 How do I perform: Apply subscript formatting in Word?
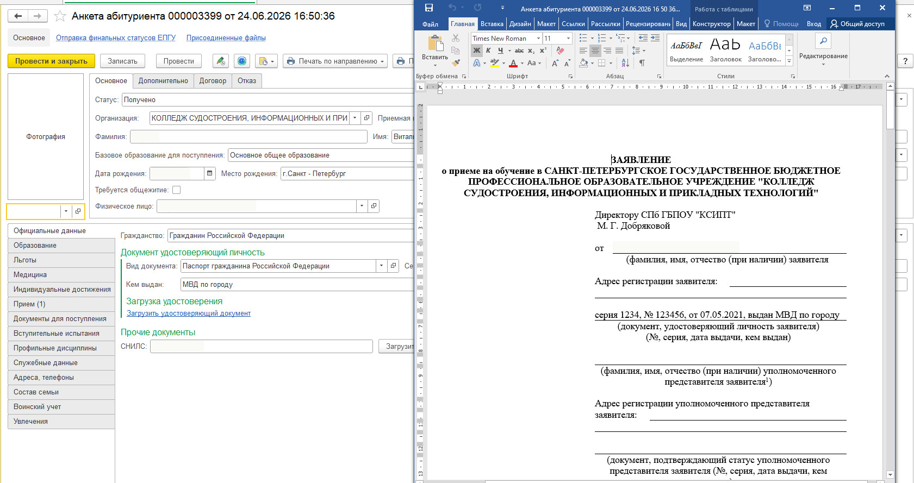click(531, 51)
